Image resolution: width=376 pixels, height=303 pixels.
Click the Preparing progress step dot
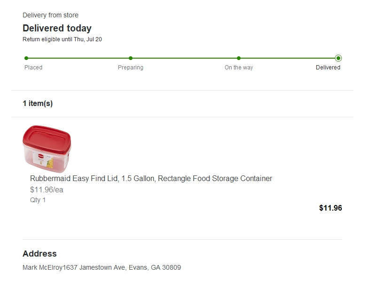coord(131,58)
